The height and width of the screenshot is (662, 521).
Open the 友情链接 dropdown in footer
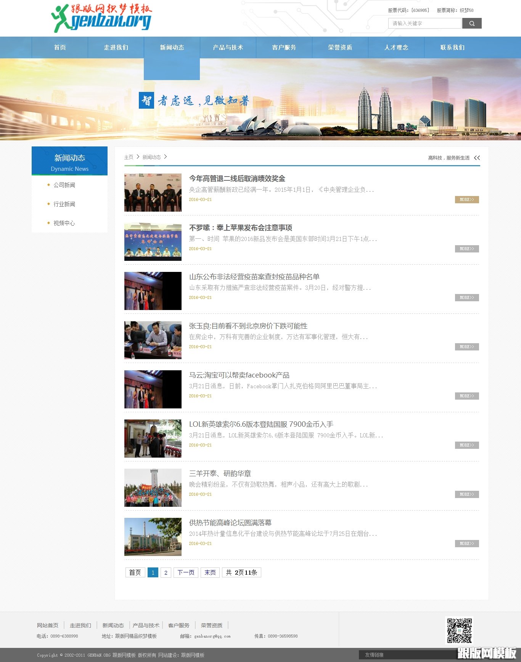pos(408,655)
